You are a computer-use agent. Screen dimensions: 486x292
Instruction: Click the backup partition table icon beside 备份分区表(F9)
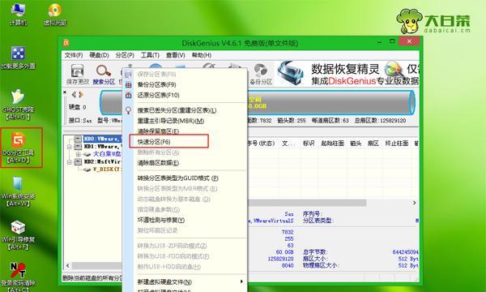click(128, 84)
